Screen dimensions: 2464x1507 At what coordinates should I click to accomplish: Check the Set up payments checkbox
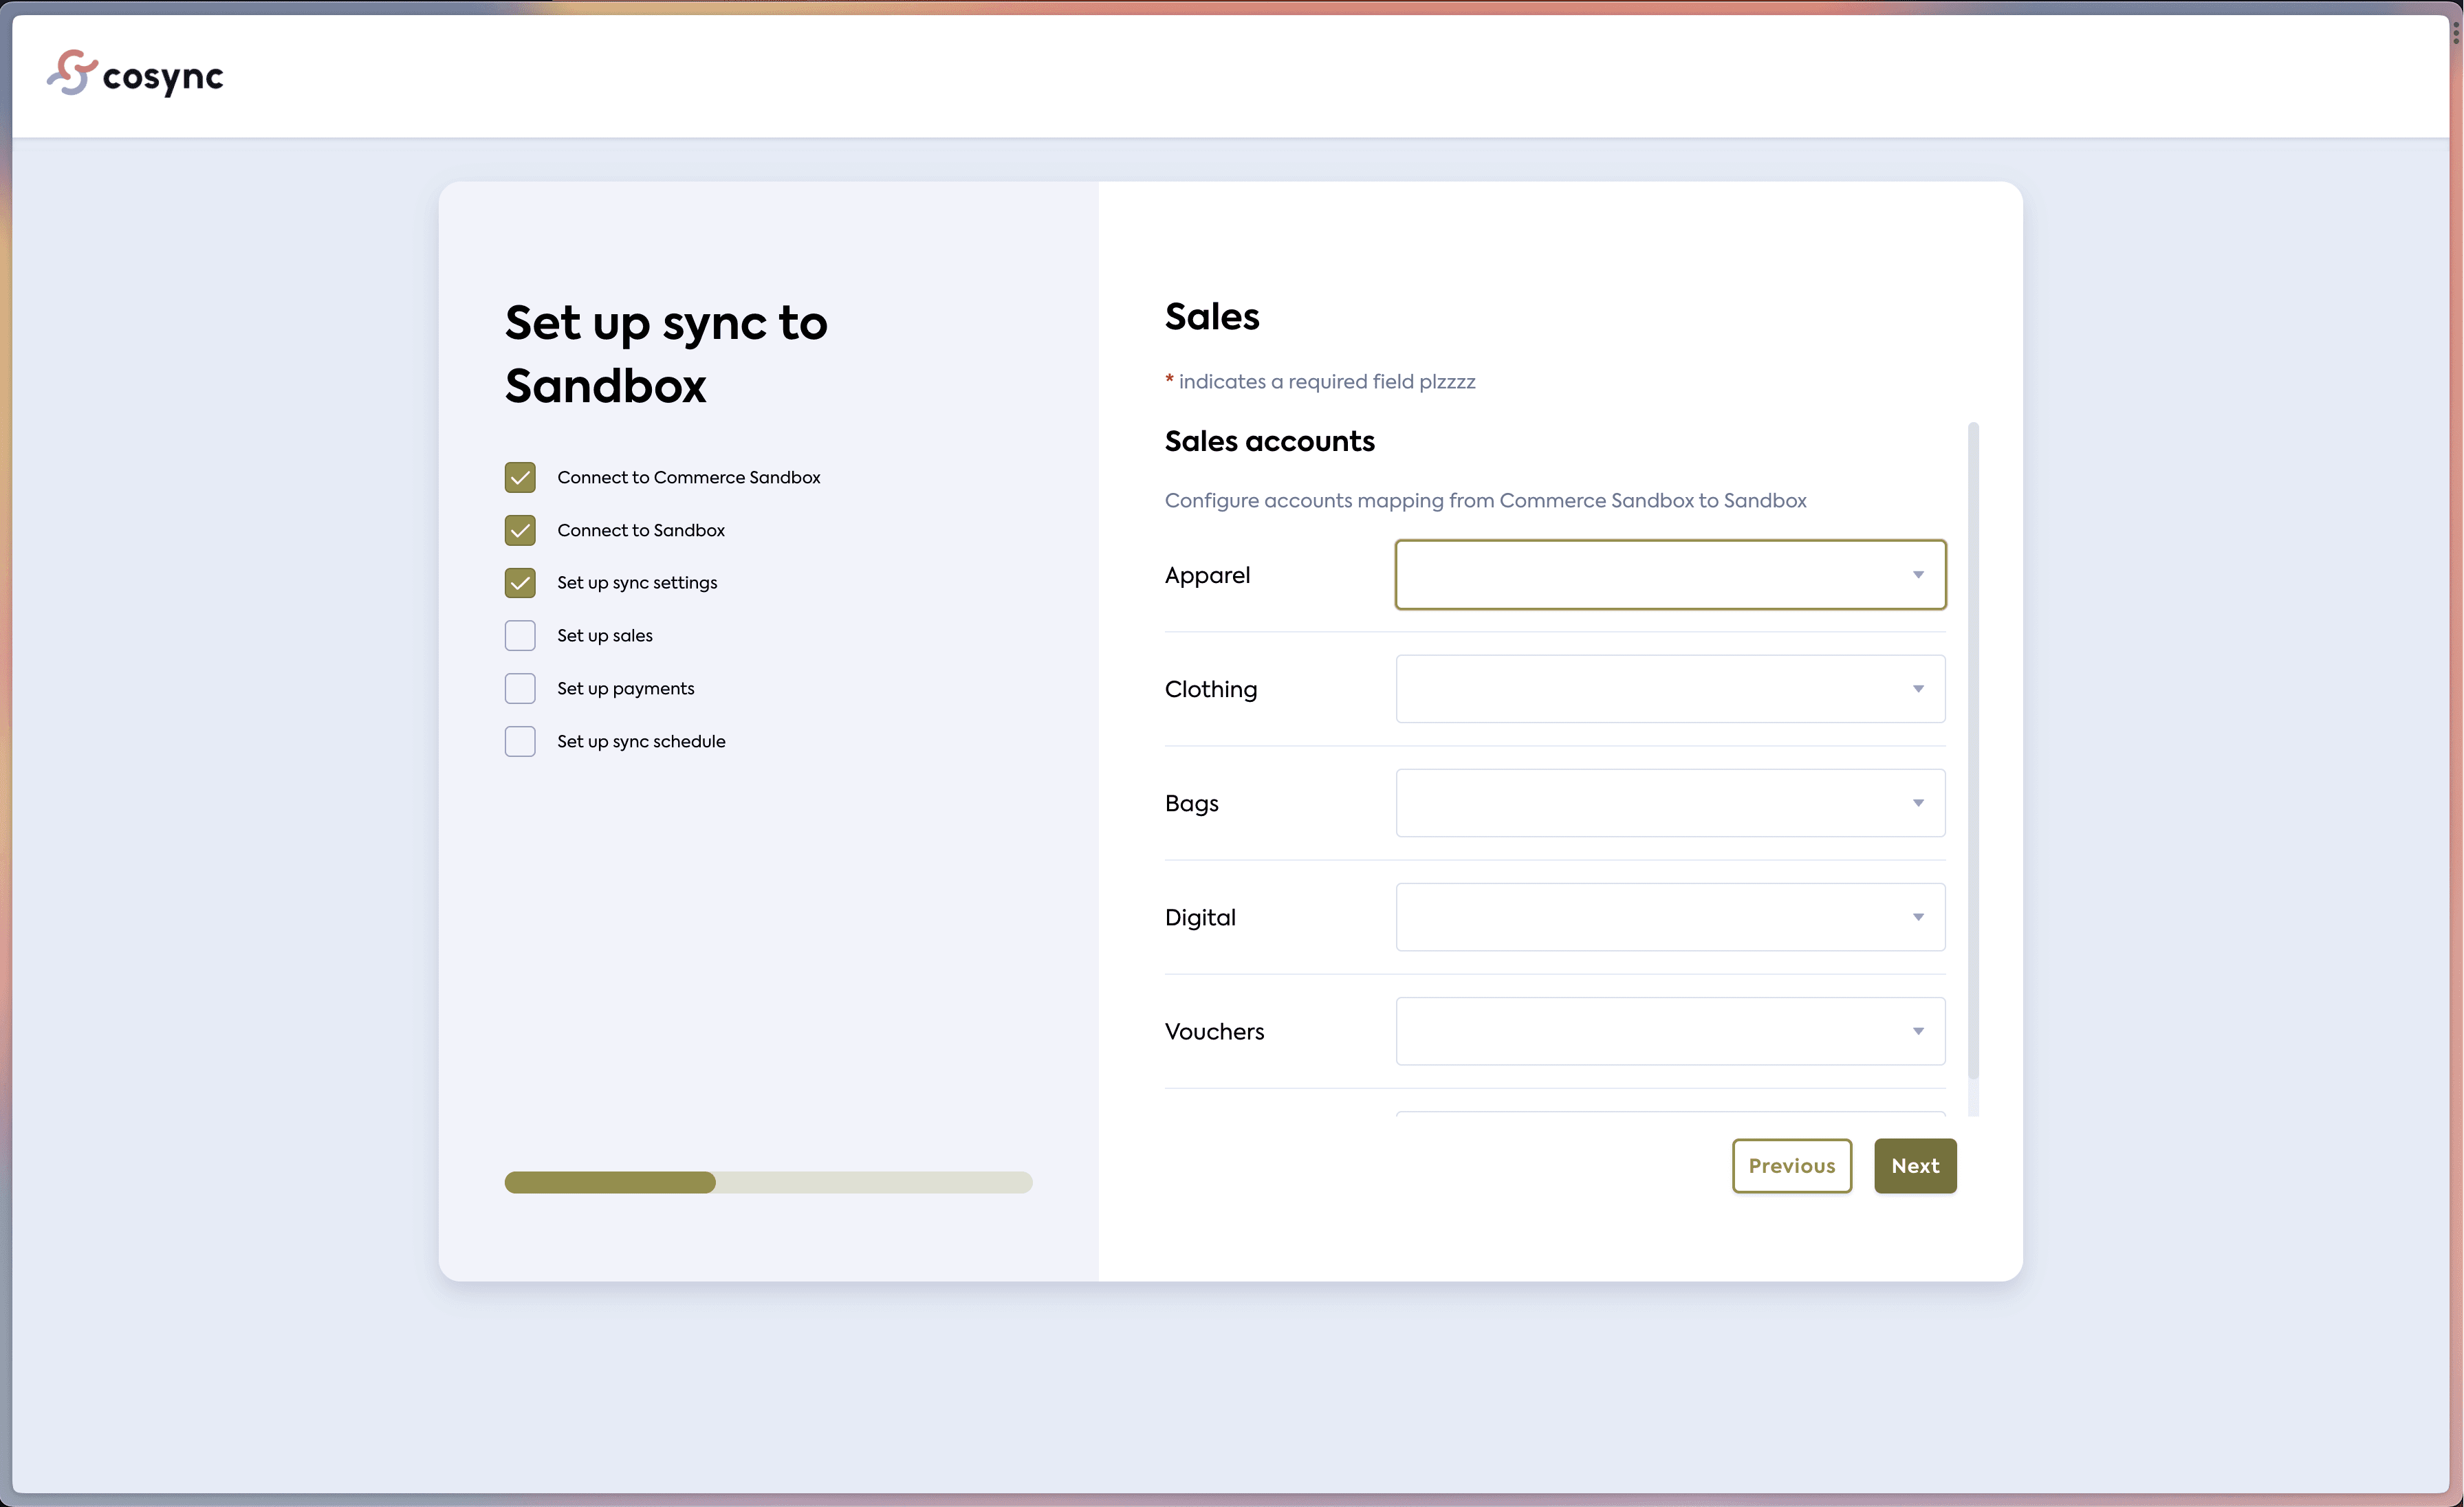click(520, 689)
